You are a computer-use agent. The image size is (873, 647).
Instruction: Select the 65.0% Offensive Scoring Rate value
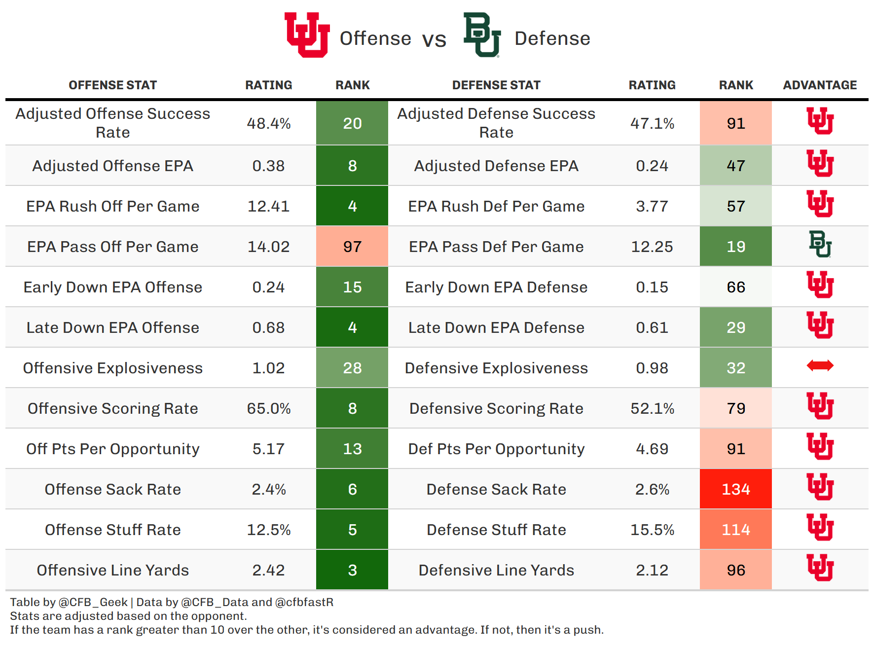coord(268,408)
